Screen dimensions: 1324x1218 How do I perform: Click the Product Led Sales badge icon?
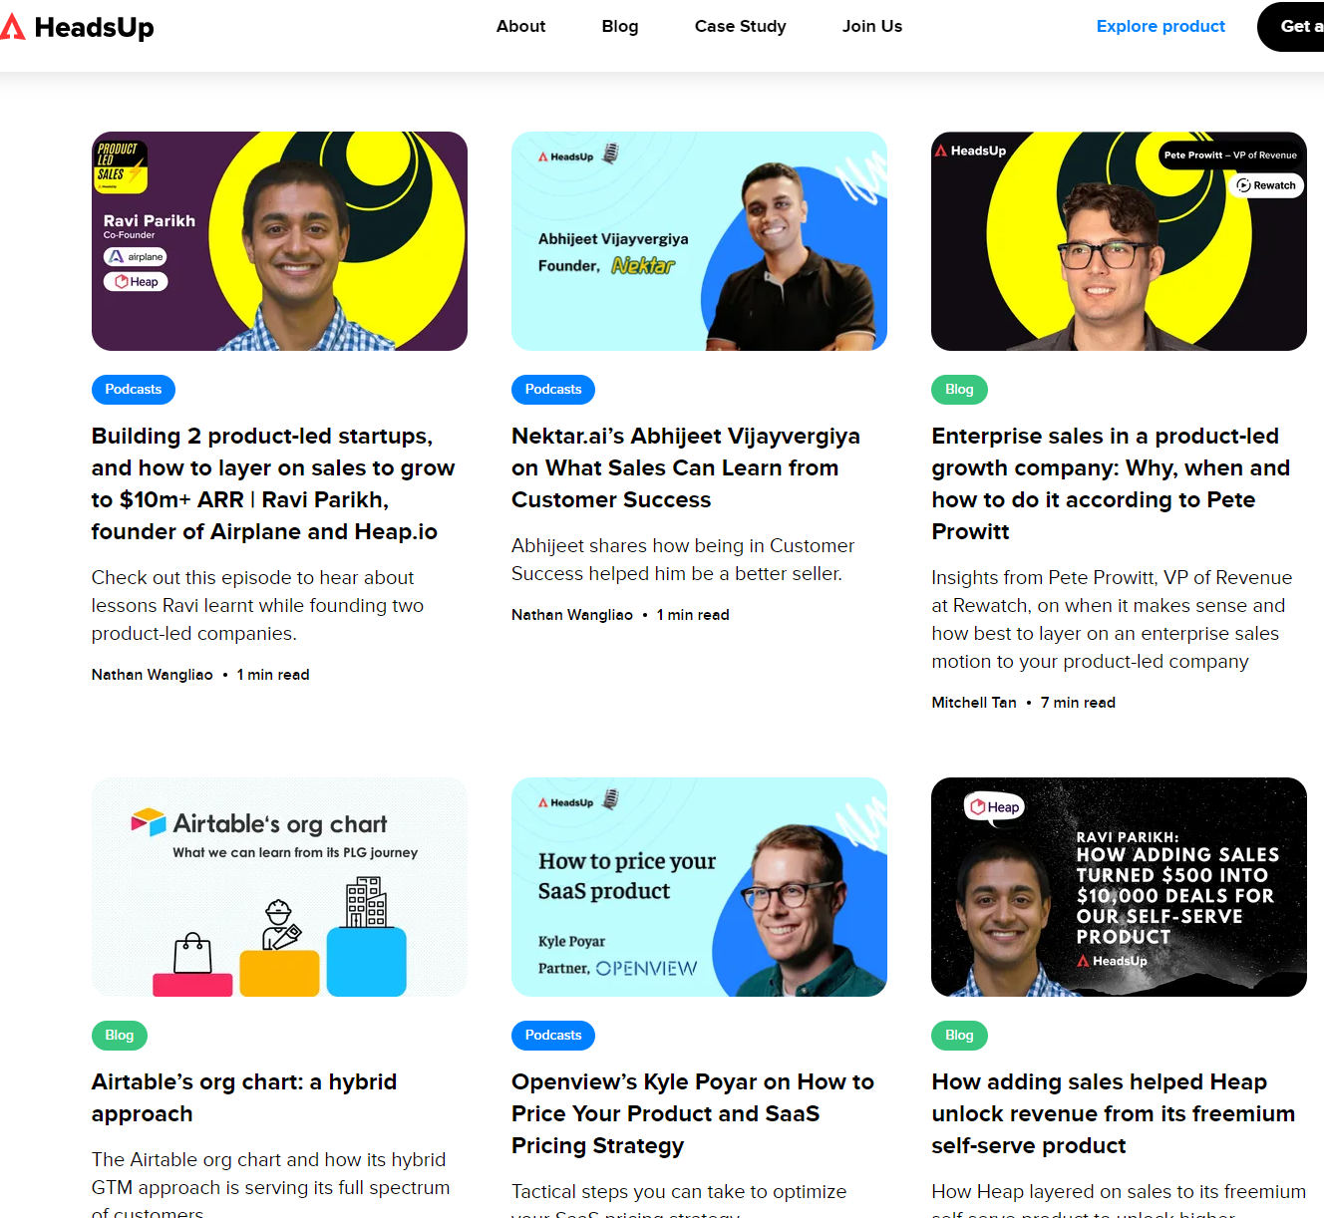pyautogui.click(x=121, y=166)
